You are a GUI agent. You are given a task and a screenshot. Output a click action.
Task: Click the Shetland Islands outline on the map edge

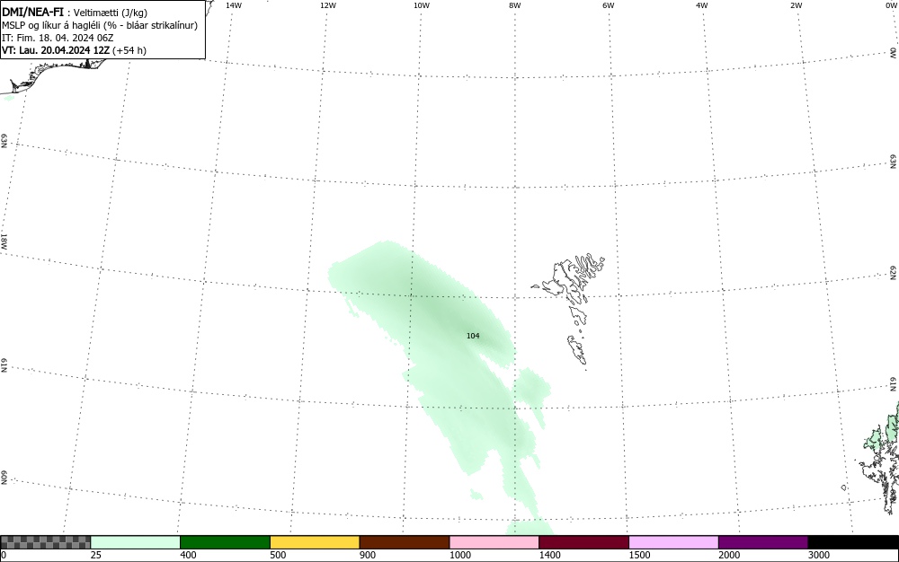879,461
